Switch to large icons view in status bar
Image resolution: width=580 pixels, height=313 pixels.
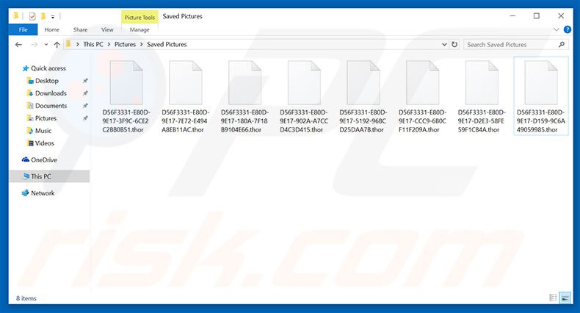click(565, 298)
